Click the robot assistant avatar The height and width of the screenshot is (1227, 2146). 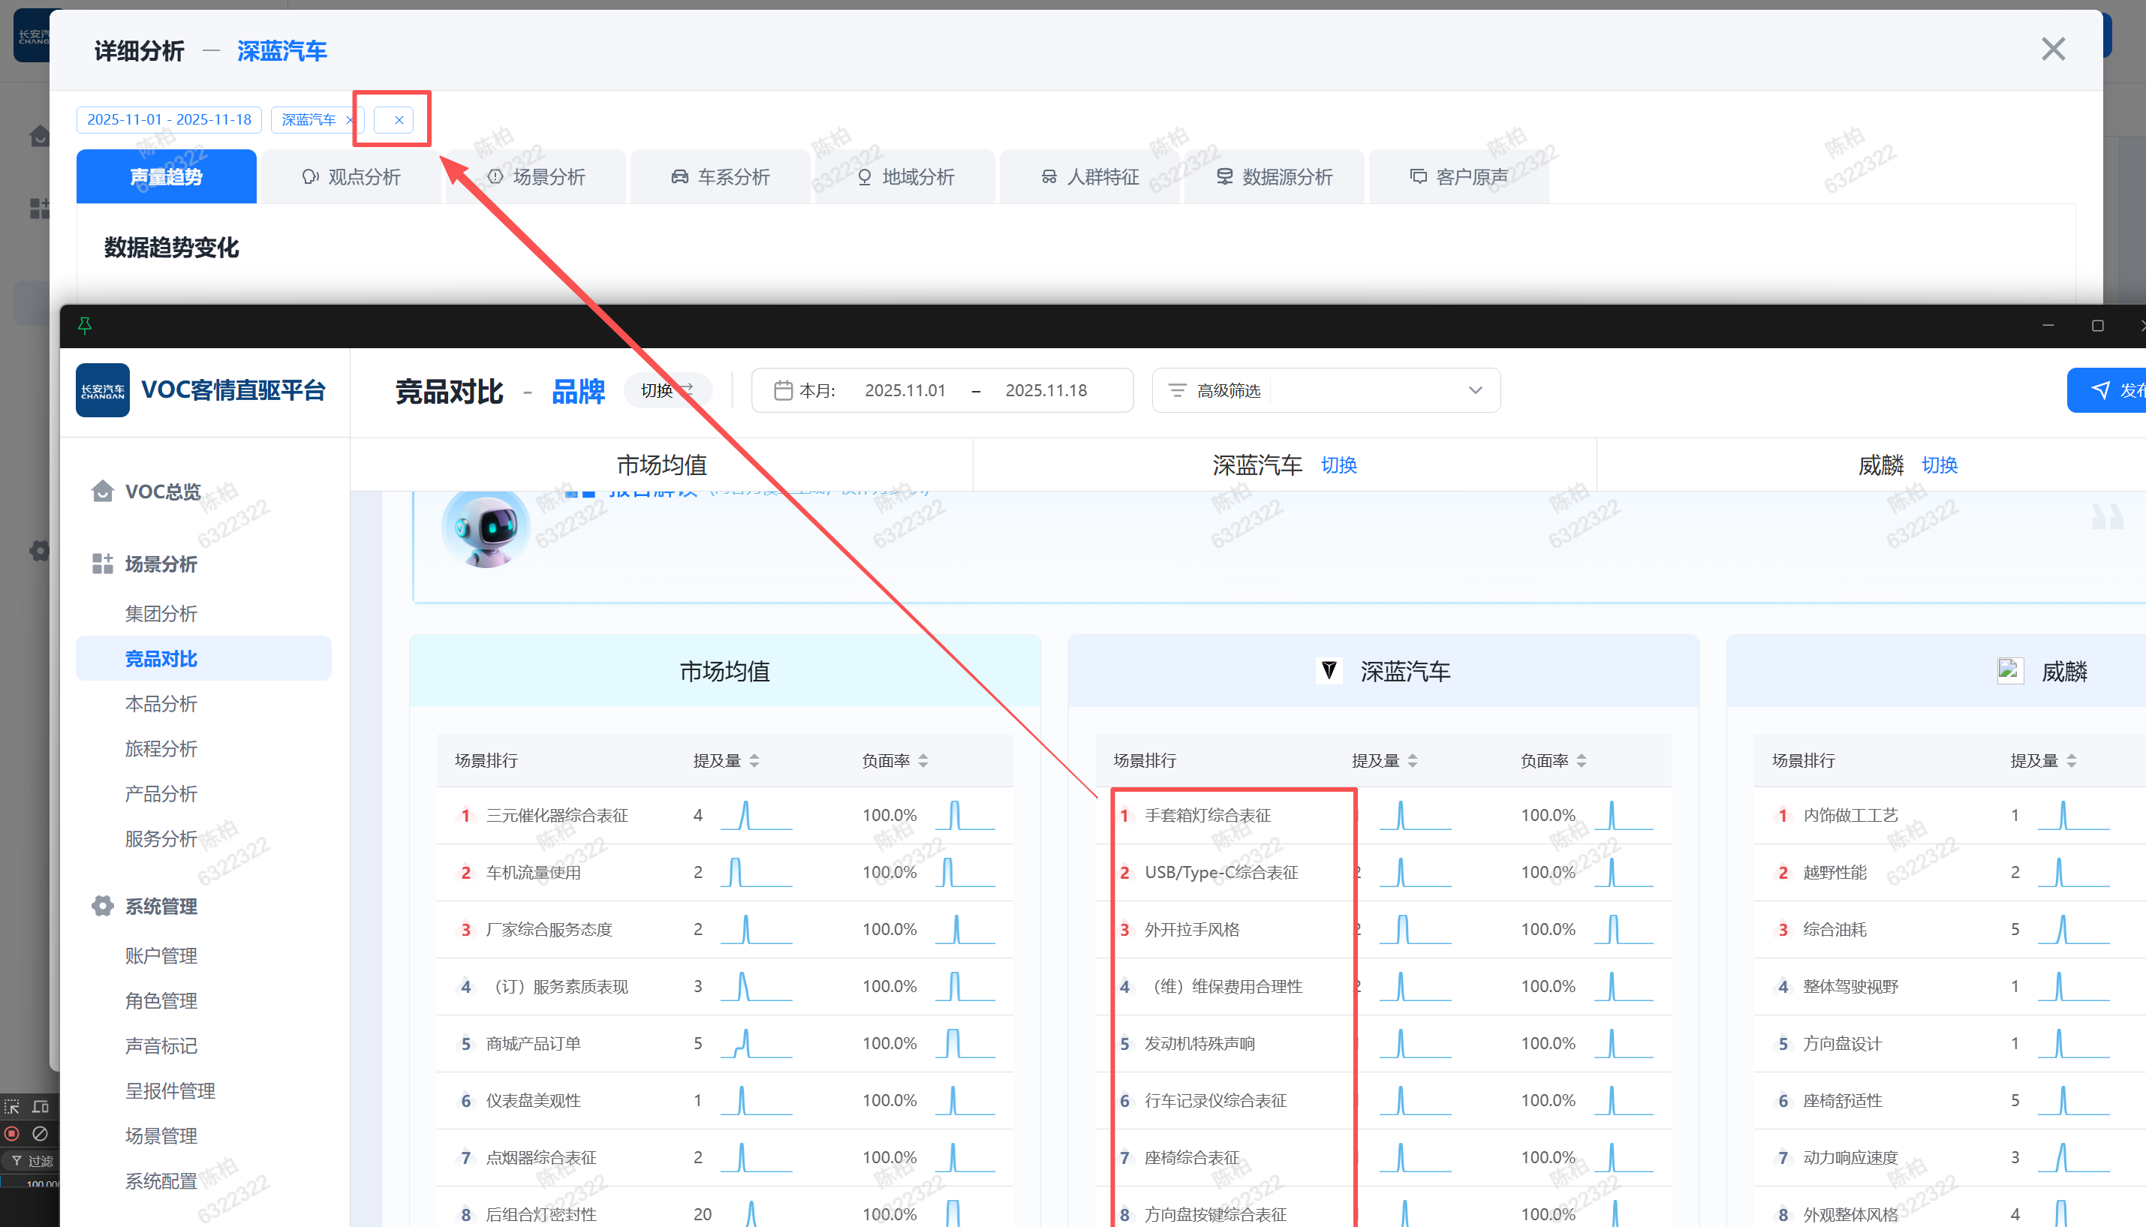click(486, 529)
